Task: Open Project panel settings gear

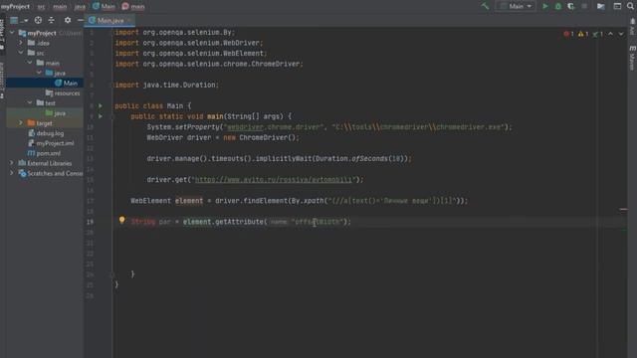Action: pyautogui.click(x=68, y=20)
